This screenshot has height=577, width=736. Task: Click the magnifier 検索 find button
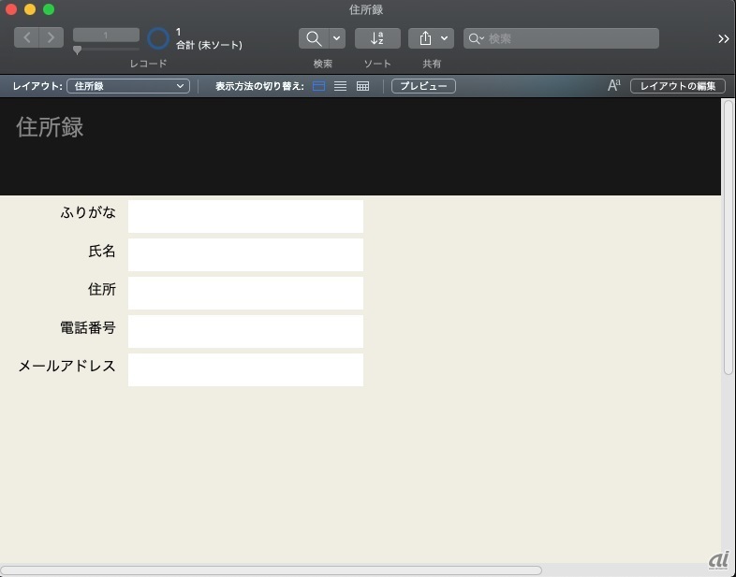click(x=314, y=38)
